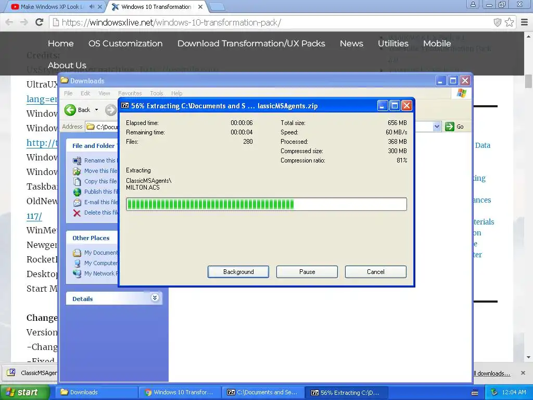Click the Publish this file globe icon
Image resolution: width=533 pixels, height=400 pixels.
(77, 192)
